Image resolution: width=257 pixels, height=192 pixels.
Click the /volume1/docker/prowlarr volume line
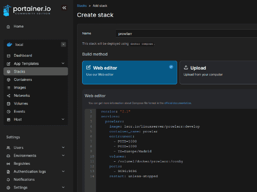click(x=148, y=161)
